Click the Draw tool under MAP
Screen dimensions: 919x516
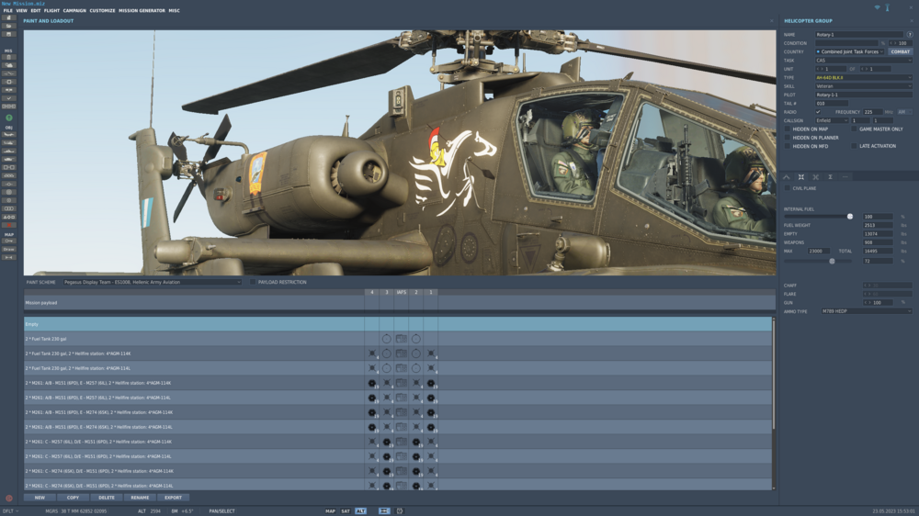[9, 250]
